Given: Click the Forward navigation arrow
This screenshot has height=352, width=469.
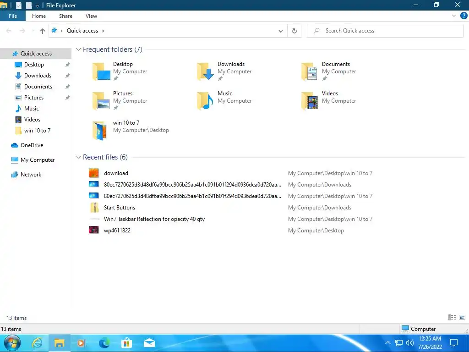Looking at the screenshot, I should [x=22, y=31].
